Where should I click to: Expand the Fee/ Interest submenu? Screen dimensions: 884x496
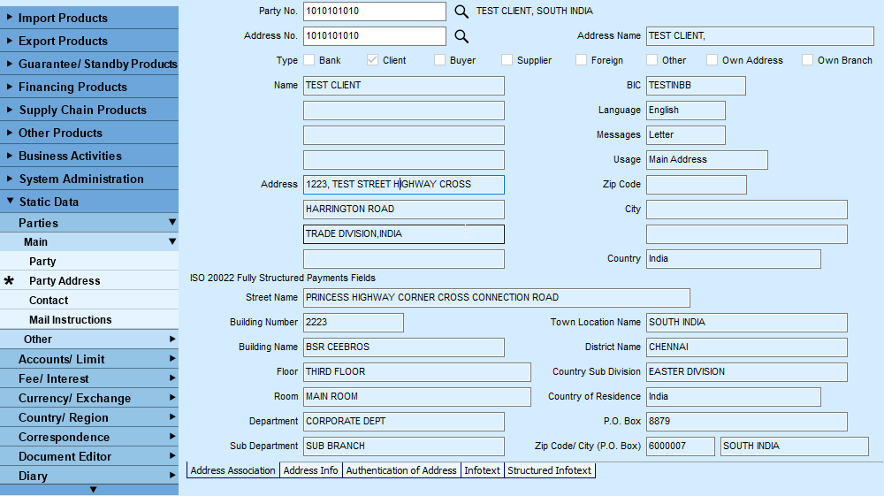[89, 378]
